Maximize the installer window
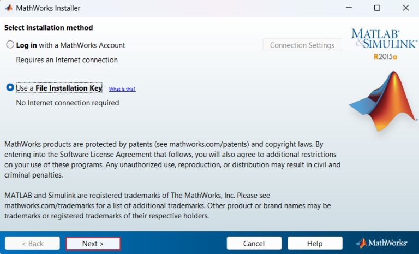The height and width of the screenshot is (254, 419). pos(376,8)
